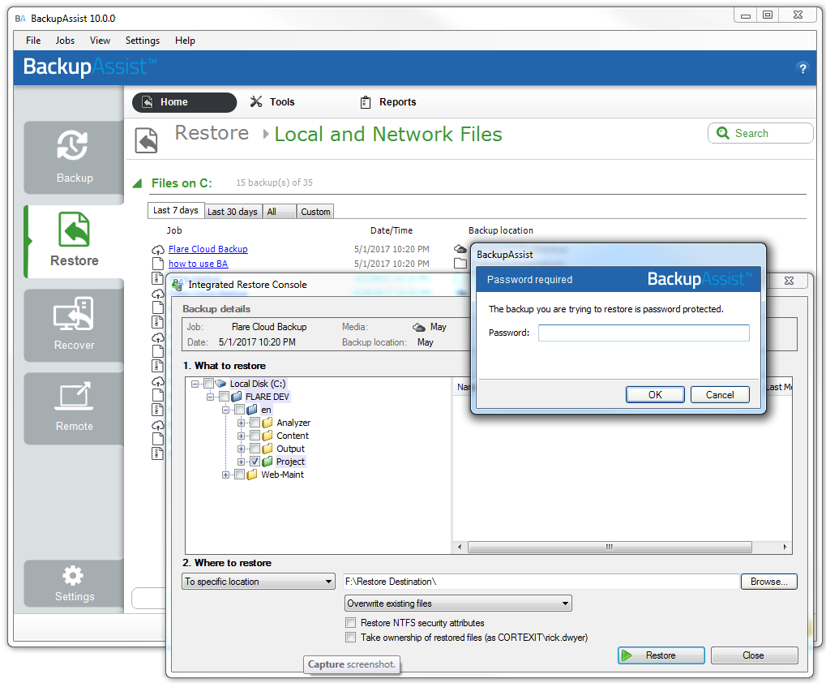Viewport: 826px width, 683px height.
Task: Click Cancel in Password required dialog
Action: point(720,395)
